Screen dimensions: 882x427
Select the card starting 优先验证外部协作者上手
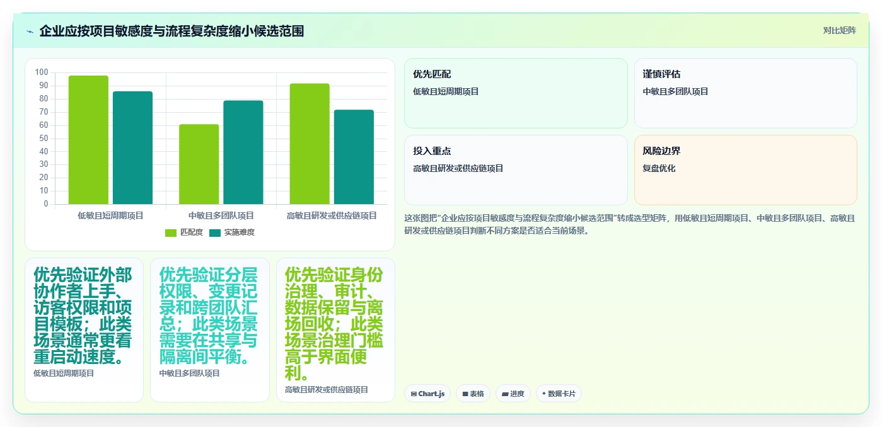pos(84,329)
